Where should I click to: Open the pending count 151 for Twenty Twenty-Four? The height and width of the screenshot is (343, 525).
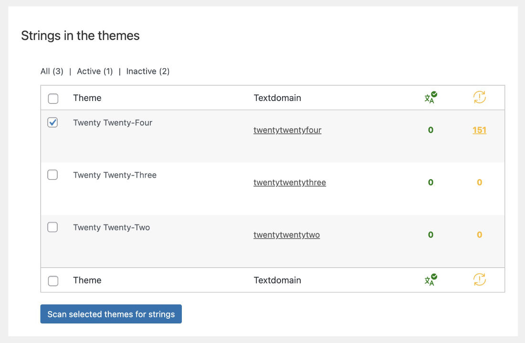479,130
